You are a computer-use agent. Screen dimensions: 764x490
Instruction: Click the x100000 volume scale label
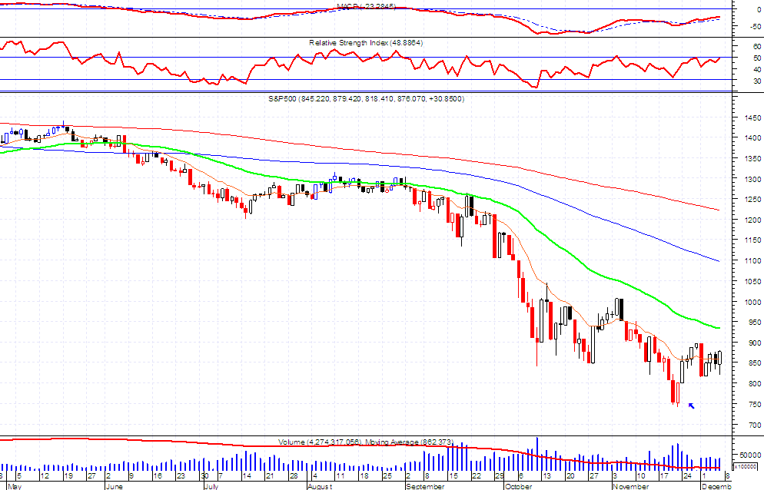746,467
